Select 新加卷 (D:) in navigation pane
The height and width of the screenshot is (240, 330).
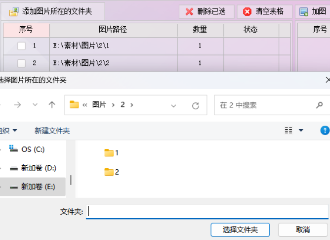pyautogui.click(x=33, y=168)
